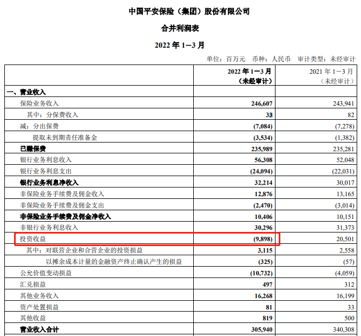Viewport: 361px width, 336px height.
Task: Click the value 30,296
Action: click(264, 228)
